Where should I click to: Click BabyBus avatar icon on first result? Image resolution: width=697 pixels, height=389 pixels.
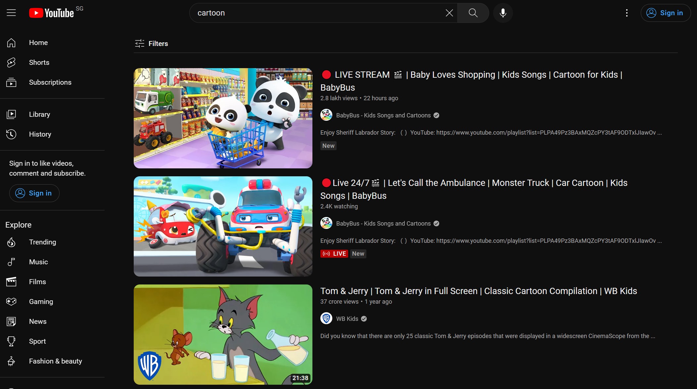tap(326, 115)
